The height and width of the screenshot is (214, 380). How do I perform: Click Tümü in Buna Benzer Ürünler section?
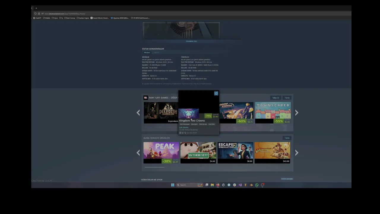[x=287, y=138]
